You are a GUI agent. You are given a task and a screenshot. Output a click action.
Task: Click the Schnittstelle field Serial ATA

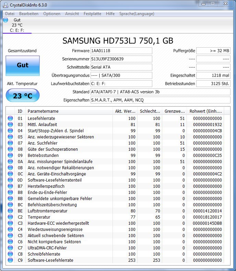121,67
